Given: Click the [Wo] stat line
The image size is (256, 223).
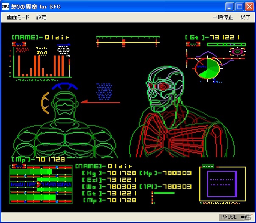Looking at the screenshot, I should point(109,187).
